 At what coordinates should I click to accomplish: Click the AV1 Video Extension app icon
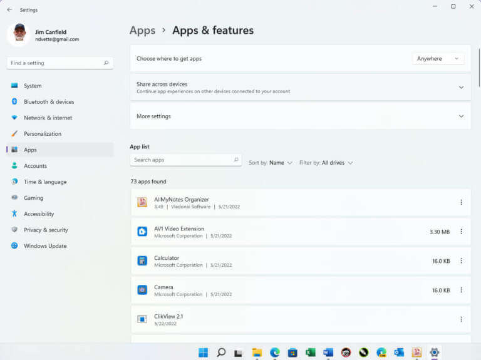tap(142, 231)
